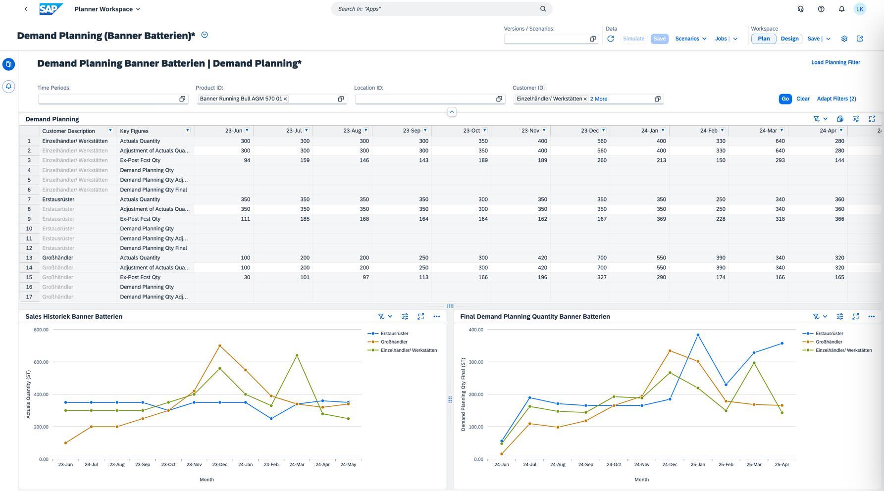Open Key Figures column filter dropdown
The image size is (884, 491).
pos(188,130)
